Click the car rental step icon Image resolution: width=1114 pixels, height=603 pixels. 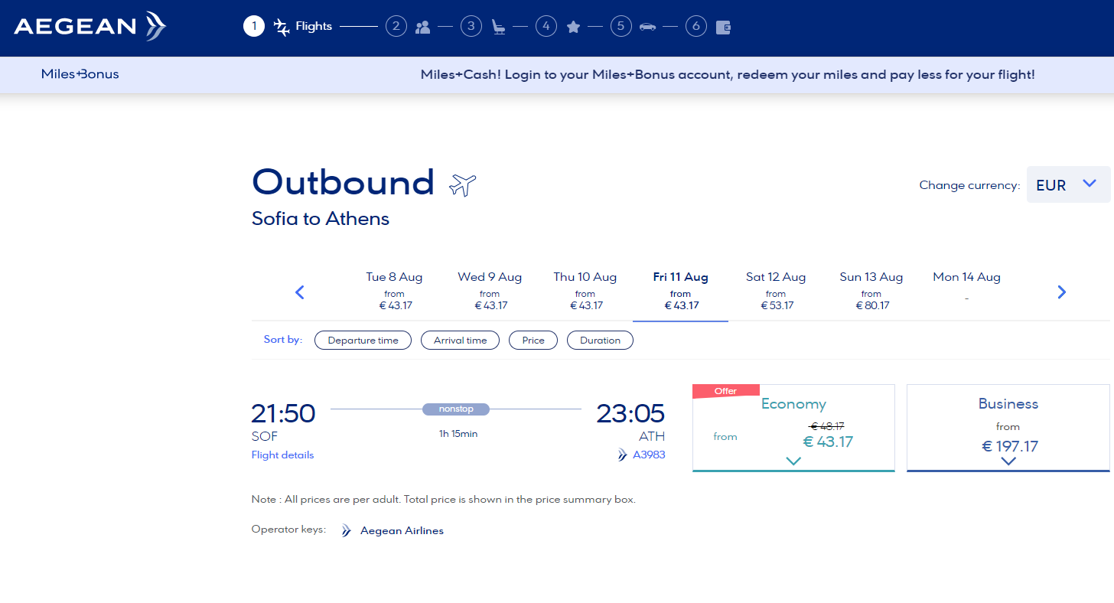pos(647,27)
